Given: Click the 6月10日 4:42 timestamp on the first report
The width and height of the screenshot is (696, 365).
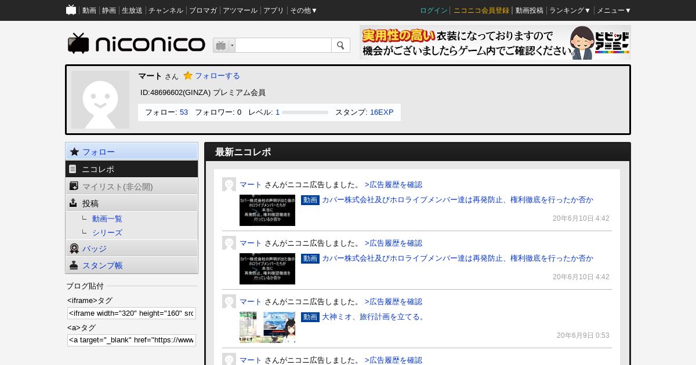Looking at the screenshot, I should point(581,218).
